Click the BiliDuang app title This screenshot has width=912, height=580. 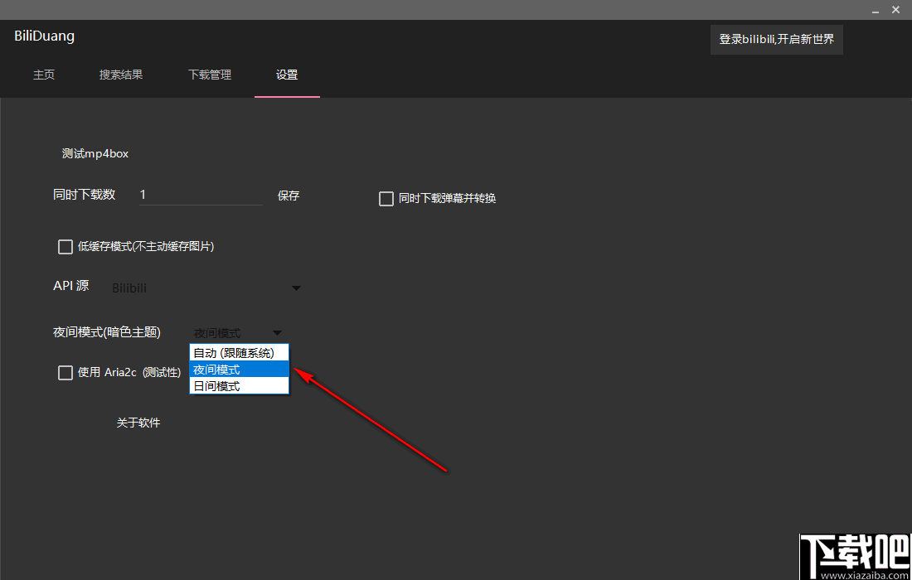(45, 36)
